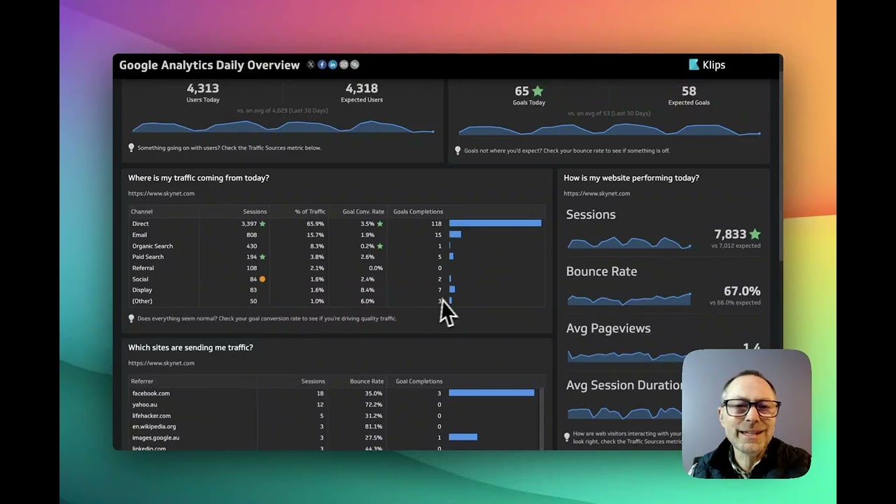Sort by Goal Conv. Rate column header
This screenshot has width=896, height=504.
click(363, 211)
